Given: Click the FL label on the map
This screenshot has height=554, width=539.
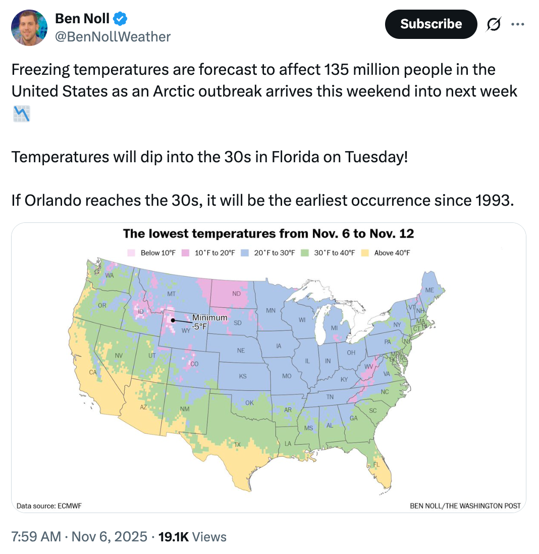Looking at the screenshot, I should click(375, 464).
